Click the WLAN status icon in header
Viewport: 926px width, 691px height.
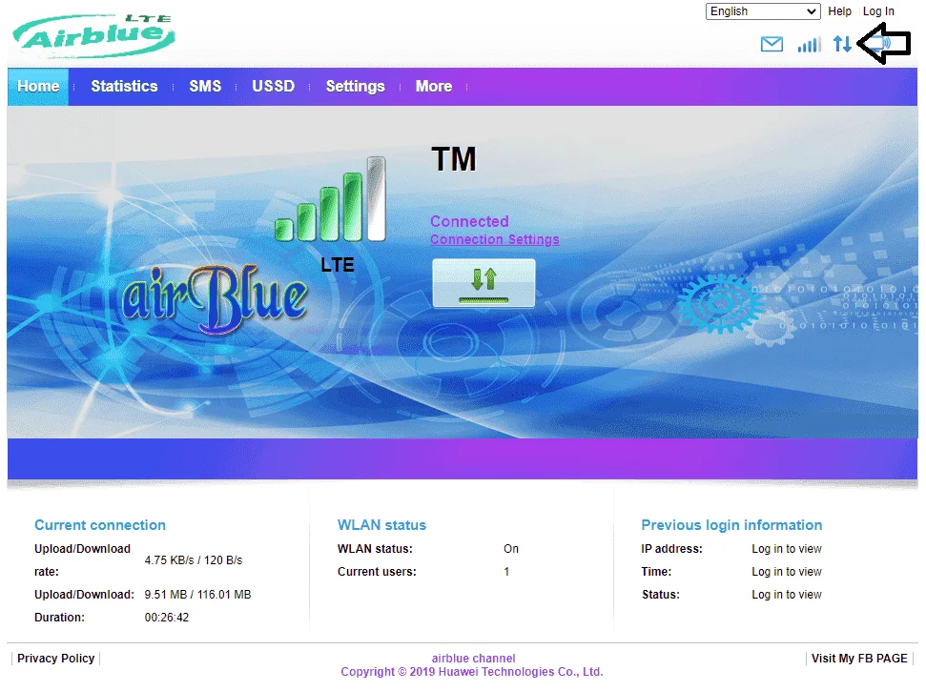(x=882, y=43)
